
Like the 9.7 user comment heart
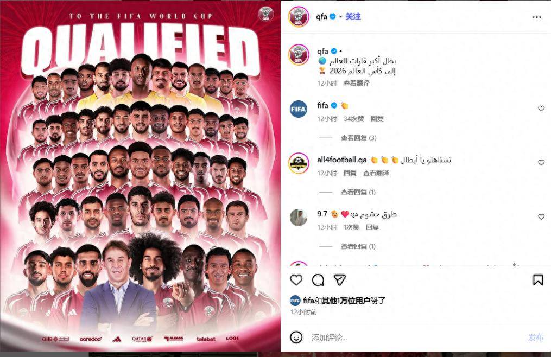(x=541, y=217)
